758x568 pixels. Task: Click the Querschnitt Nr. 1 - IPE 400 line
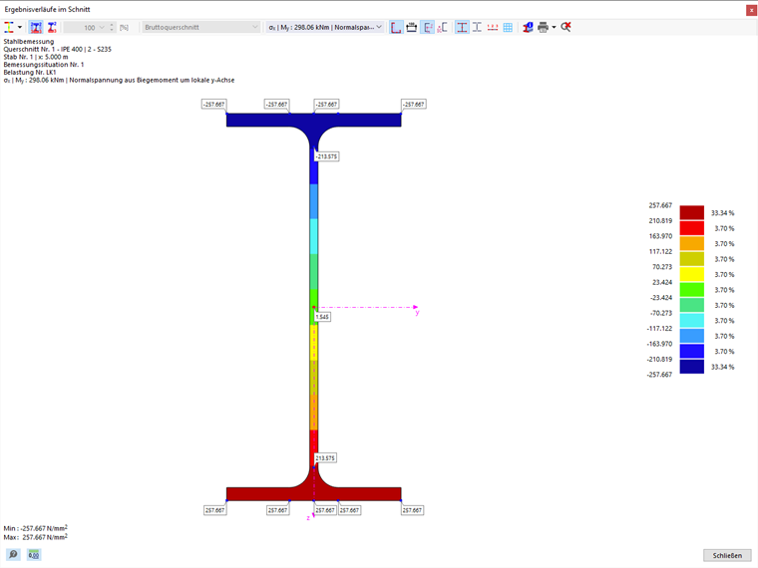point(58,49)
